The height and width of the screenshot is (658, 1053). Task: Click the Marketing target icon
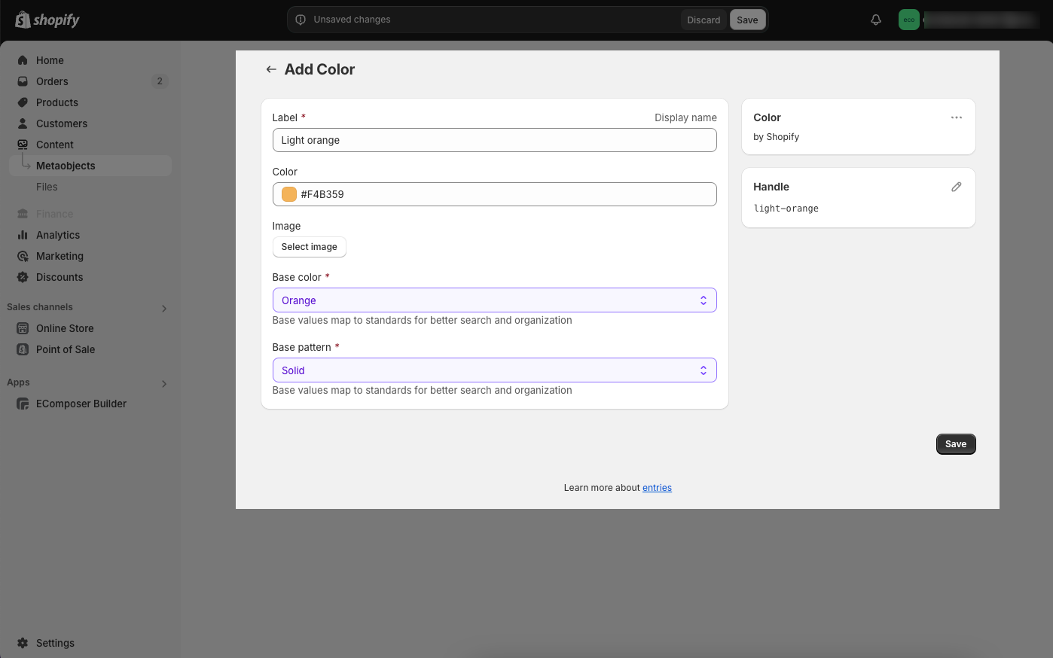(23, 256)
